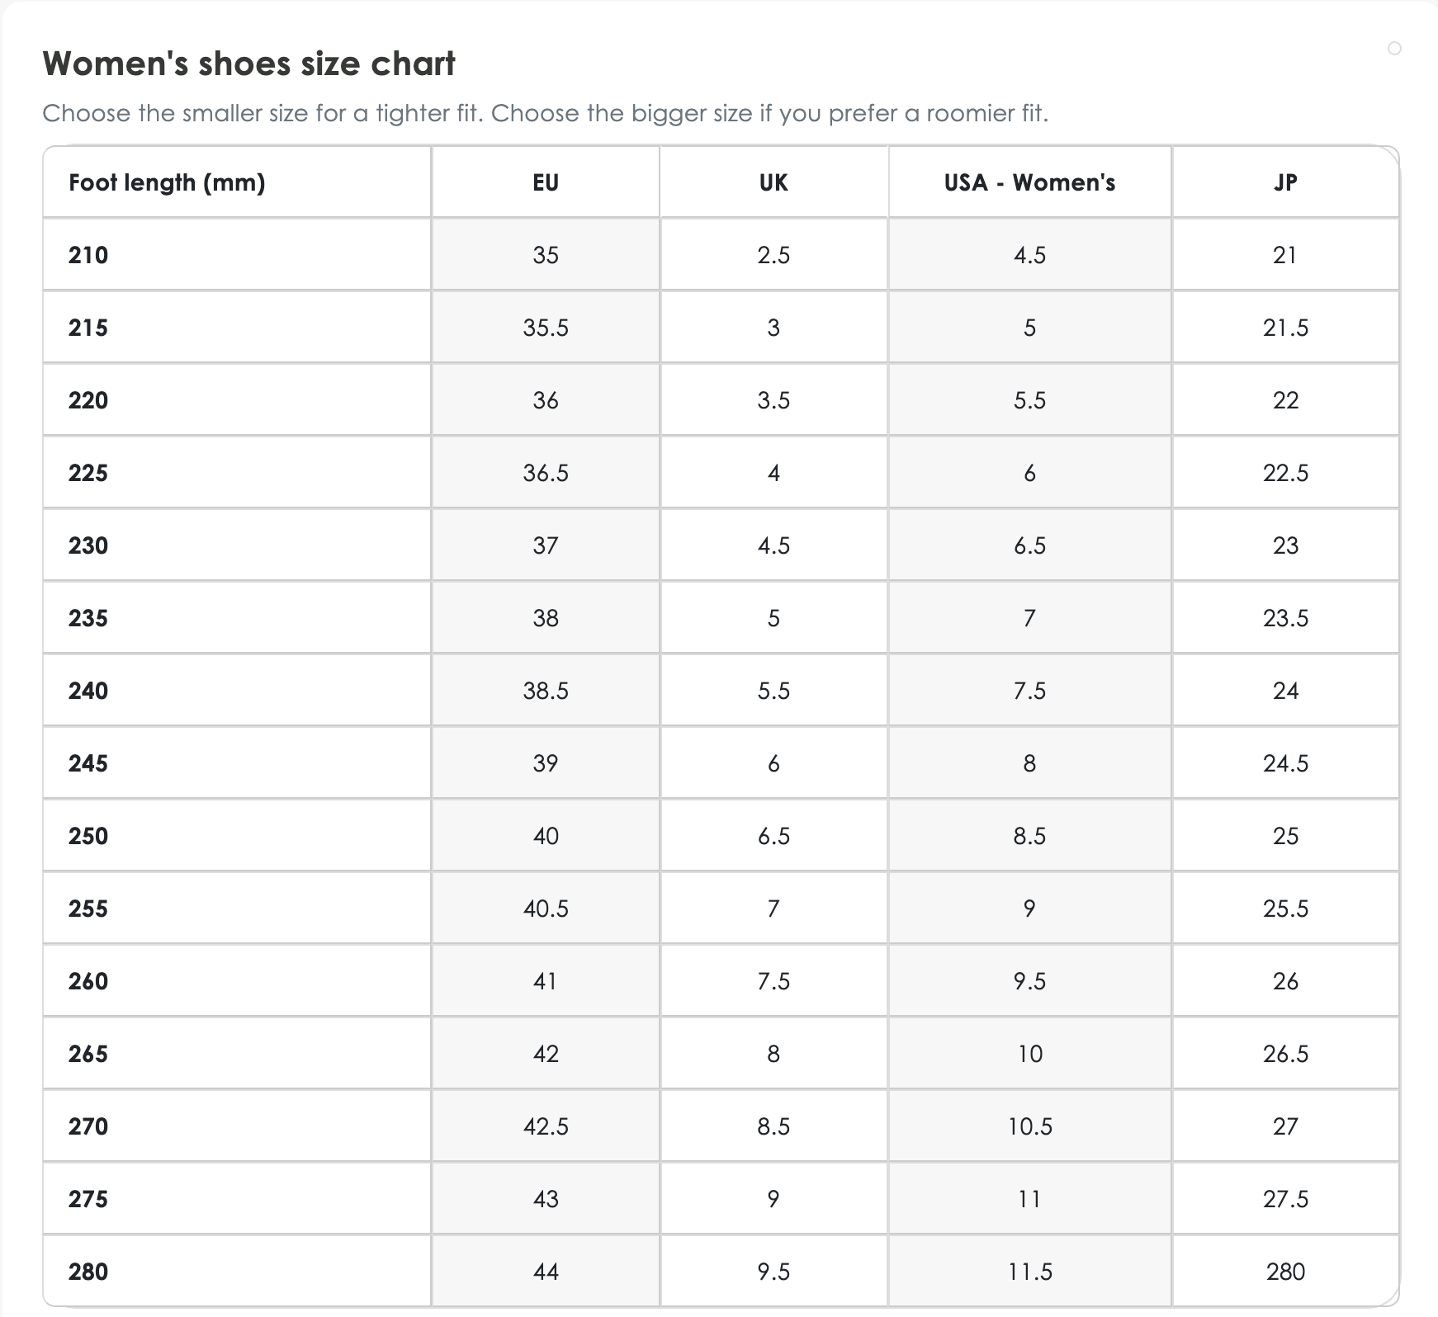Select the 210 foot length row label
The width and height of the screenshot is (1438, 1317).
(x=88, y=255)
